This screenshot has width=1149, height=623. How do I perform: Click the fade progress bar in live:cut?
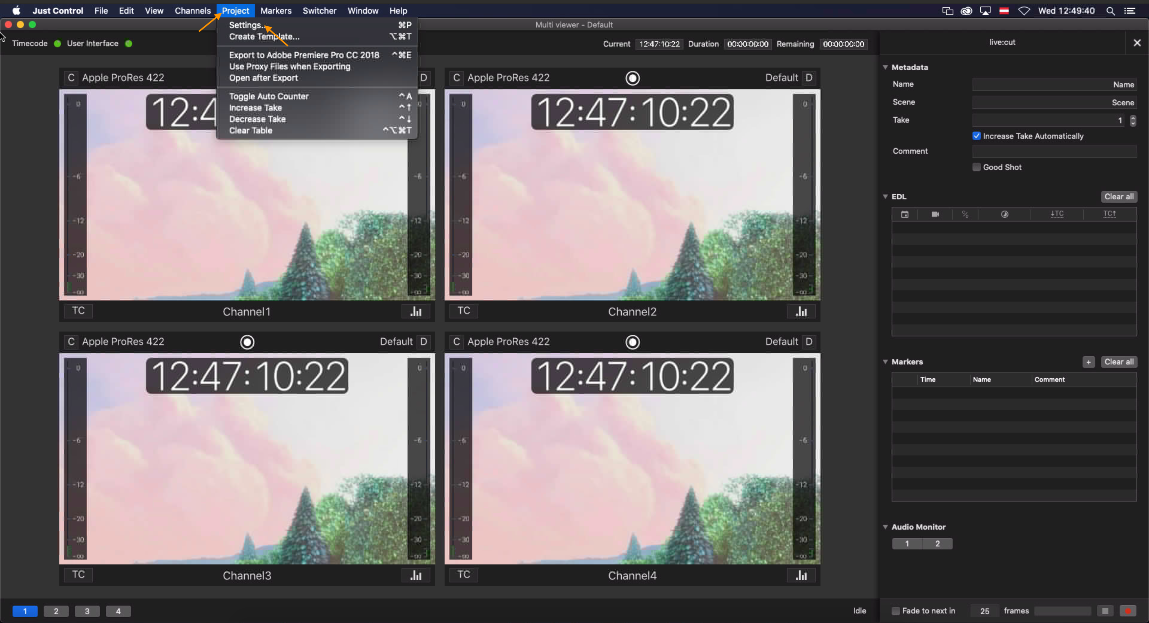pyautogui.click(x=1063, y=611)
